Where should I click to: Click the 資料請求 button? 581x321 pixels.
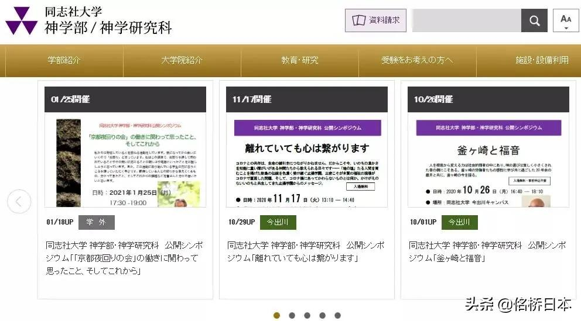[x=375, y=20]
